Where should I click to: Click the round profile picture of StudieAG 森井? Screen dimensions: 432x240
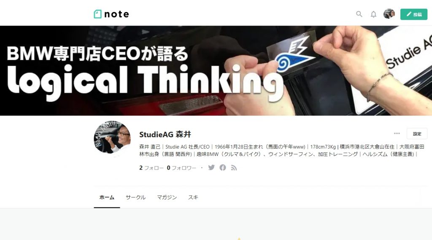[x=112, y=137]
